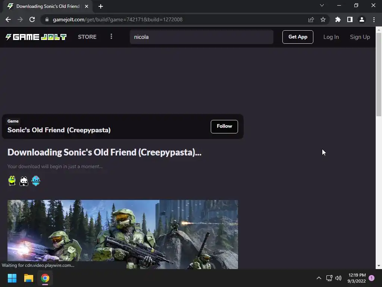Image resolution: width=382 pixels, height=287 pixels.
Task: Focus the search field containing nicola
Action: [201, 37]
